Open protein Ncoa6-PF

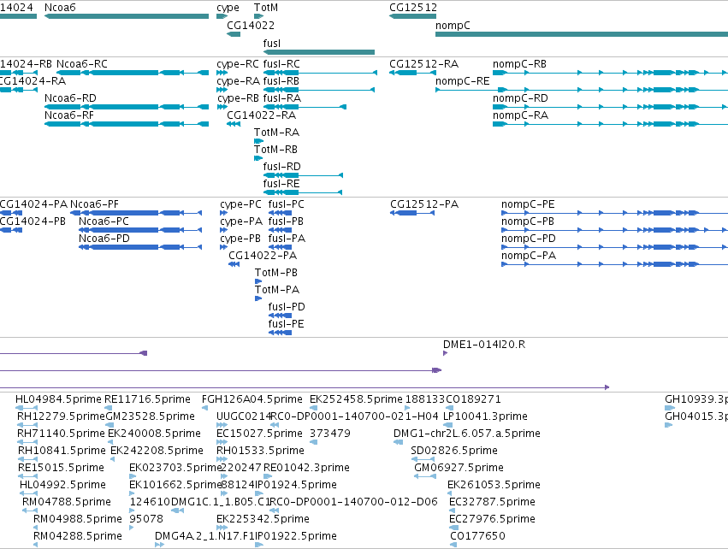tap(94, 204)
